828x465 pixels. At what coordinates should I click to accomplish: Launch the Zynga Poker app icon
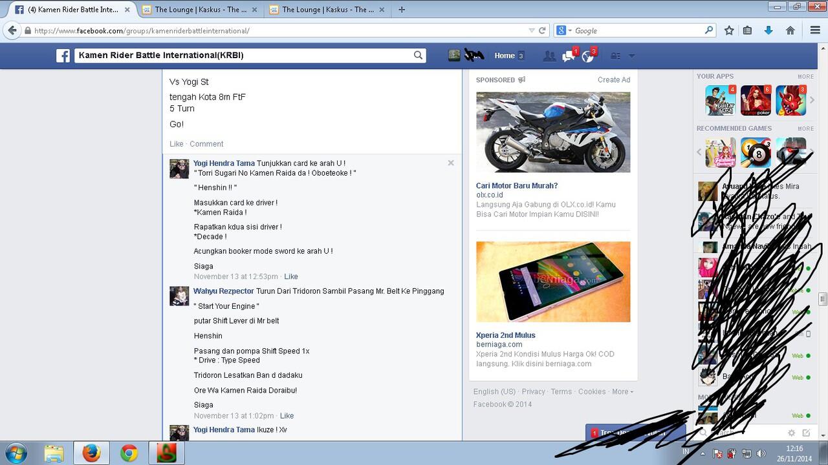(x=756, y=100)
